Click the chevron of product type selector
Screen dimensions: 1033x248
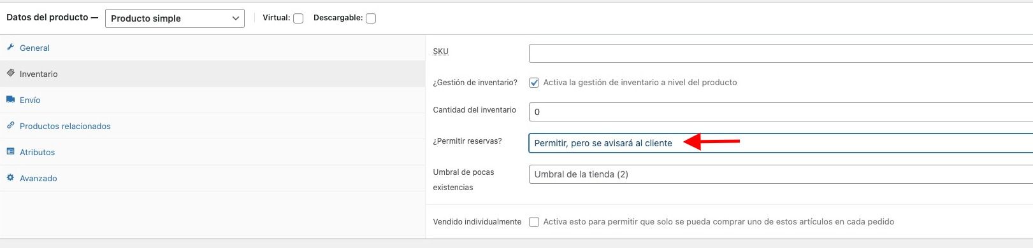click(236, 18)
